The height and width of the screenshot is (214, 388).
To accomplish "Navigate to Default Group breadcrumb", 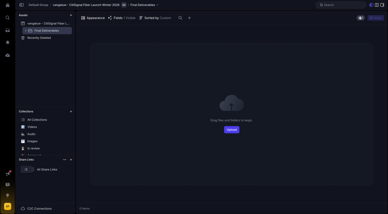I will [38, 5].
